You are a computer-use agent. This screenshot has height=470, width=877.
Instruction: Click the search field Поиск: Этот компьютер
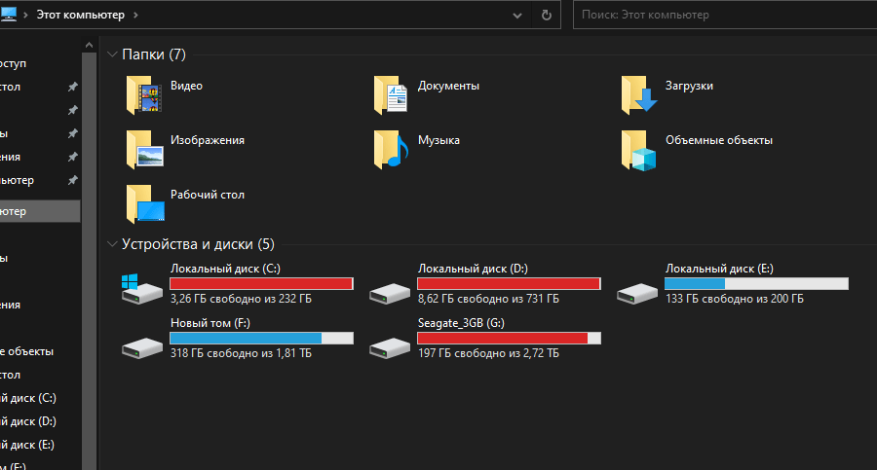(721, 16)
